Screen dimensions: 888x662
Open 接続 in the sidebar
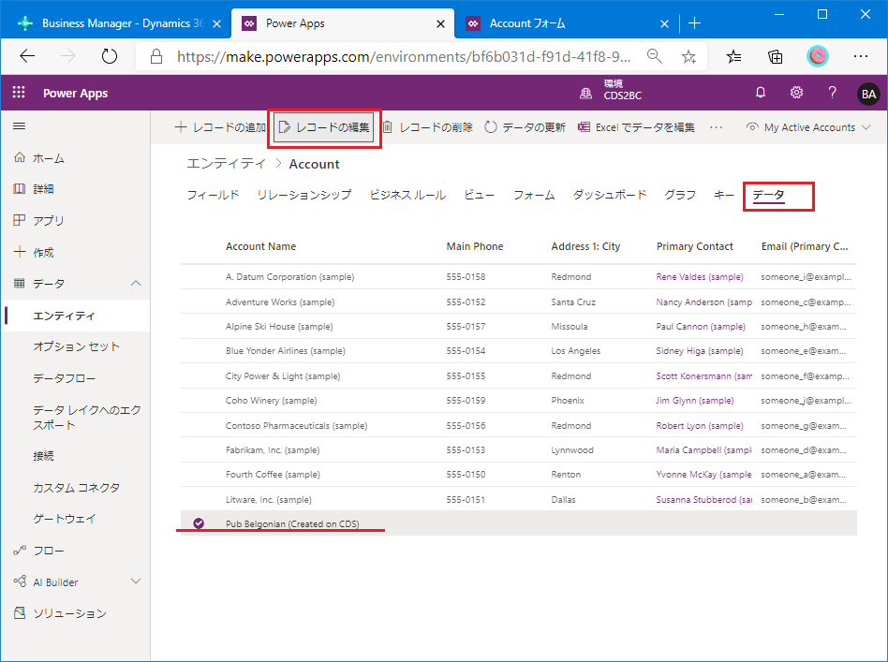click(44, 456)
